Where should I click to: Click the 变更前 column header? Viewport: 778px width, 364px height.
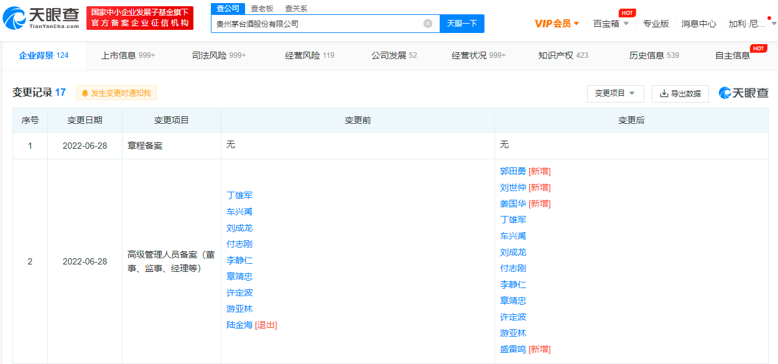pos(358,120)
